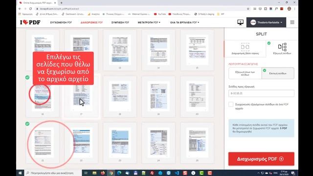The image size is (313, 176).
Task: Click the iLovePDF heart logo
Action: [x=30, y=22]
